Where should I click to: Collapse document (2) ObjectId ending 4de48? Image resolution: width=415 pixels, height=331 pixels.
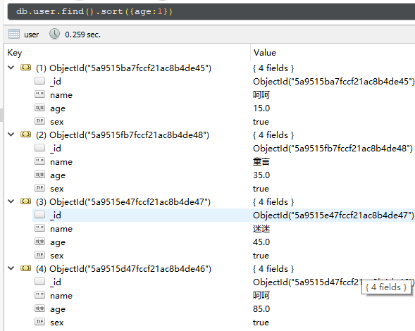coord(11,135)
